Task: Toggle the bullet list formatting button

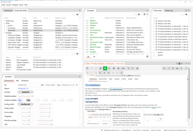Action: point(121,73)
